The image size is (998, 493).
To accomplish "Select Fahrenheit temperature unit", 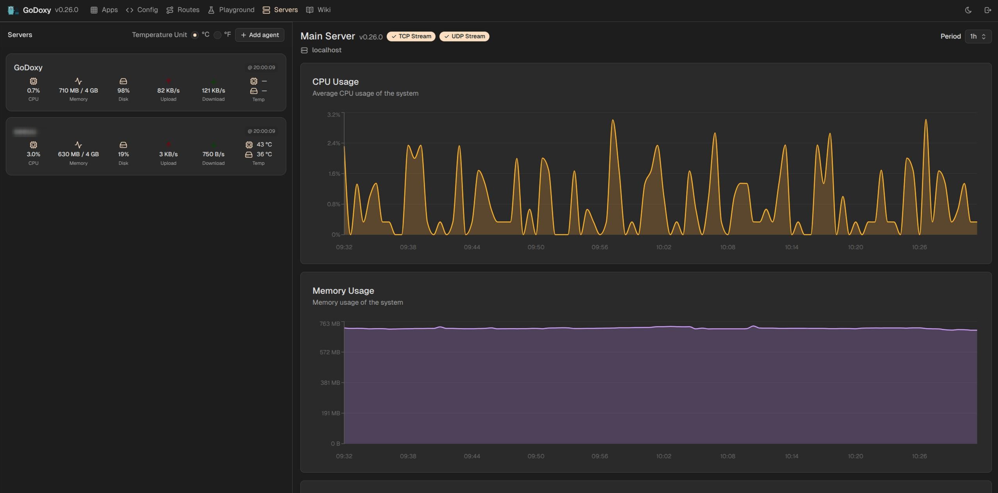I will tap(218, 35).
